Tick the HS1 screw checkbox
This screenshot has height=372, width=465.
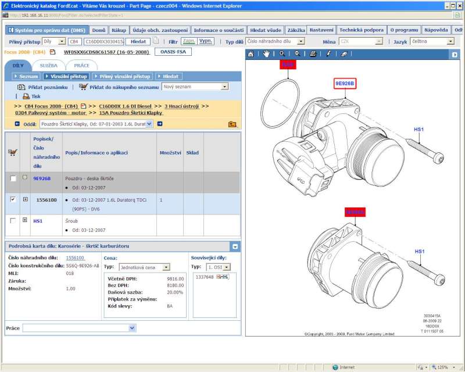(13, 221)
